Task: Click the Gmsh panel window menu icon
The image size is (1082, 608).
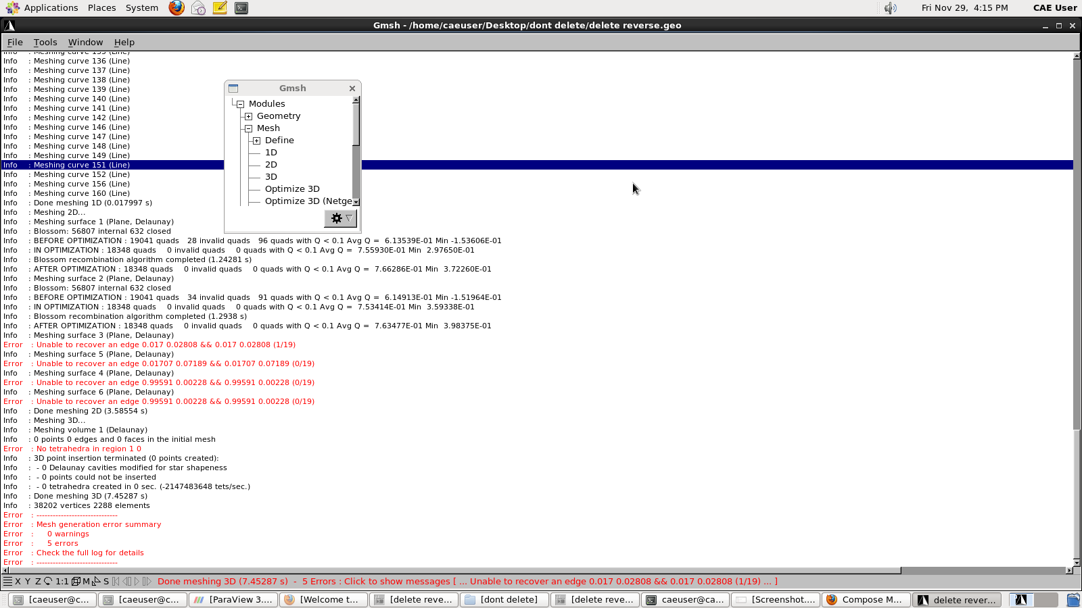Action: tap(233, 88)
